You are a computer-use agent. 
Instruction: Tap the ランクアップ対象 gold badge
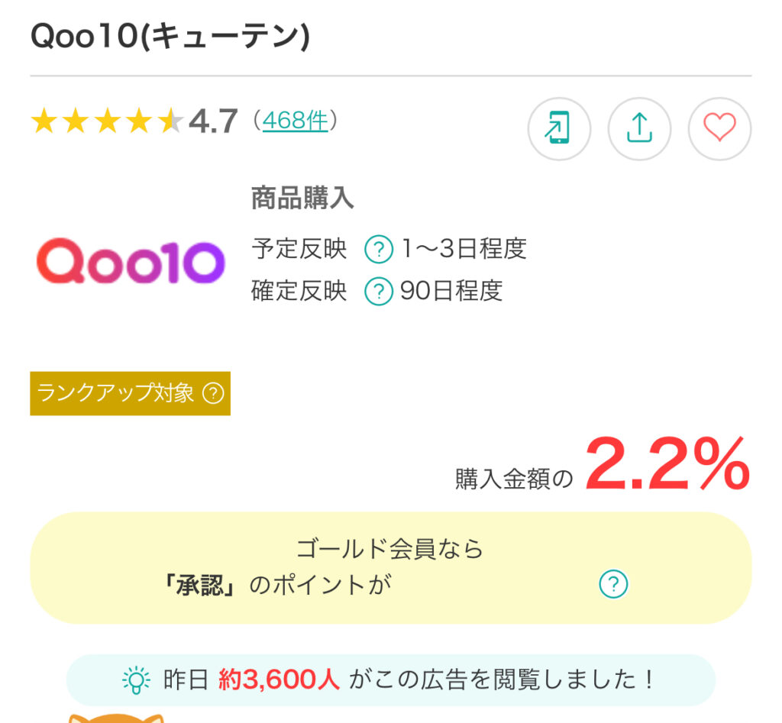[130, 393]
